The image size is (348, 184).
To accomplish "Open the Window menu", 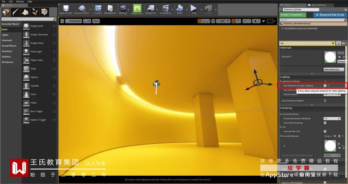I will pos(20,2).
